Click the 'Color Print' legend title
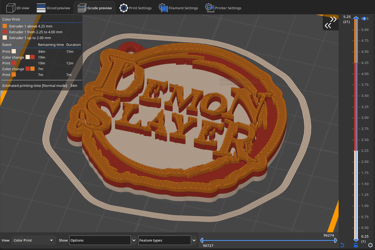This screenshot has height=250, width=375. pyautogui.click(x=11, y=19)
